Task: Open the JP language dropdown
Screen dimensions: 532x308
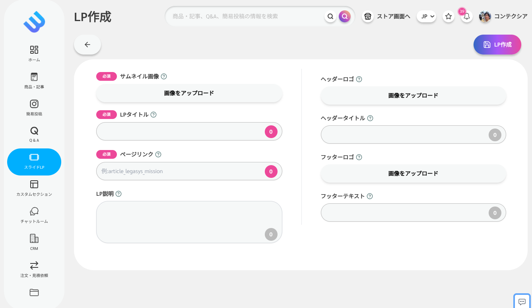Action: (426, 16)
